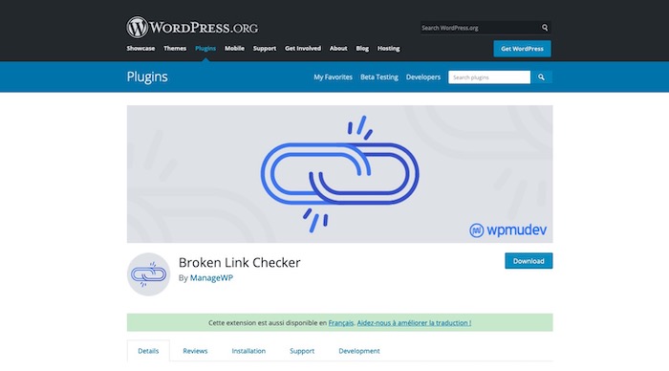Open the Support item in top navigation
This screenshot has width=669, height=371.
click(x=265, y=48)
